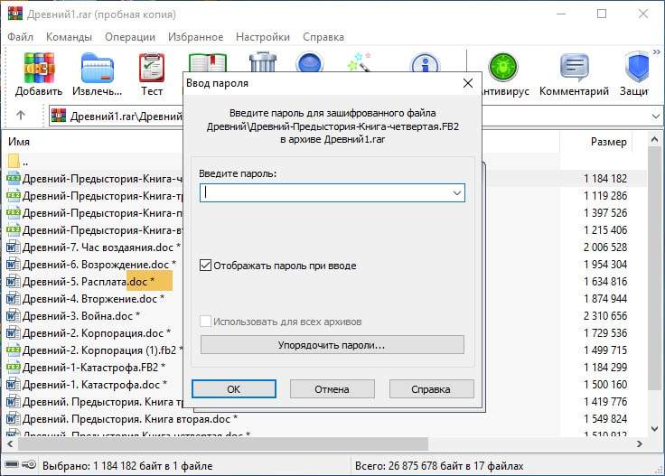
Task: Click the WinRAR archive icon in address bar
Action: (x=59, y=116)
